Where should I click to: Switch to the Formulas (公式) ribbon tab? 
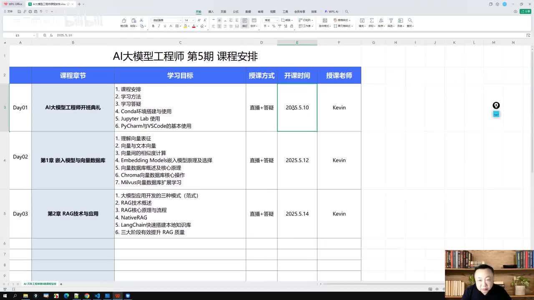236,12
